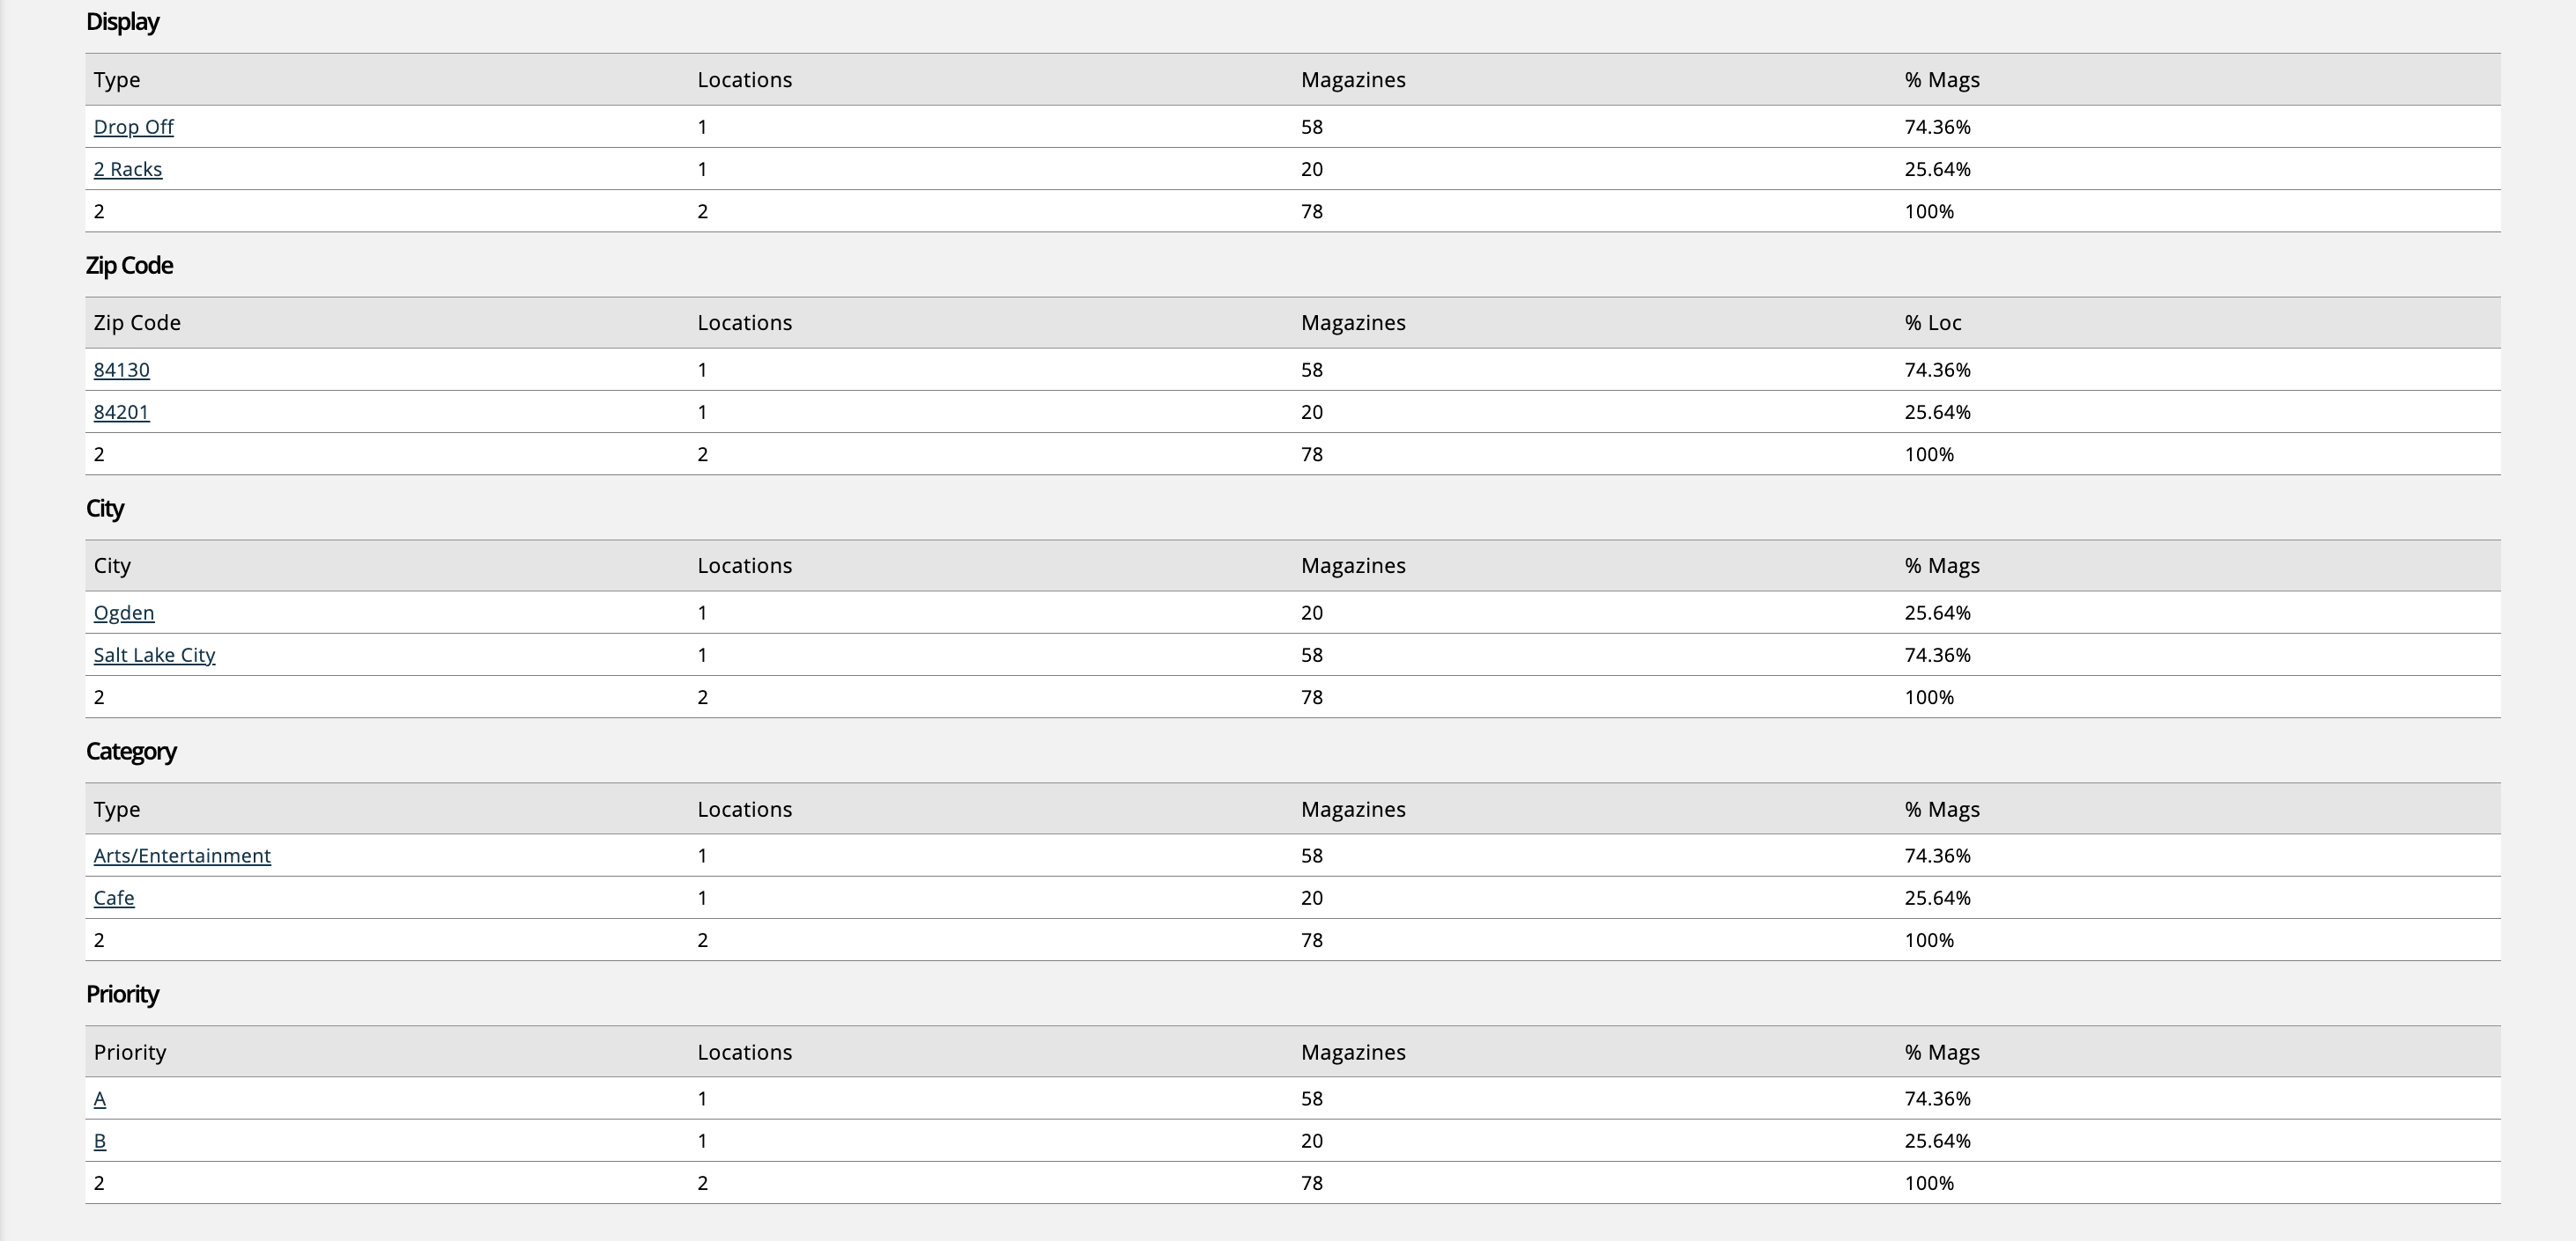The width and height of the screenshot is (2576, 1241).
Task: Click the City section heading
Action: pos(105,509)
